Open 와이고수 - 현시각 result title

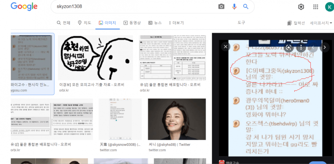tap(30, 85)
